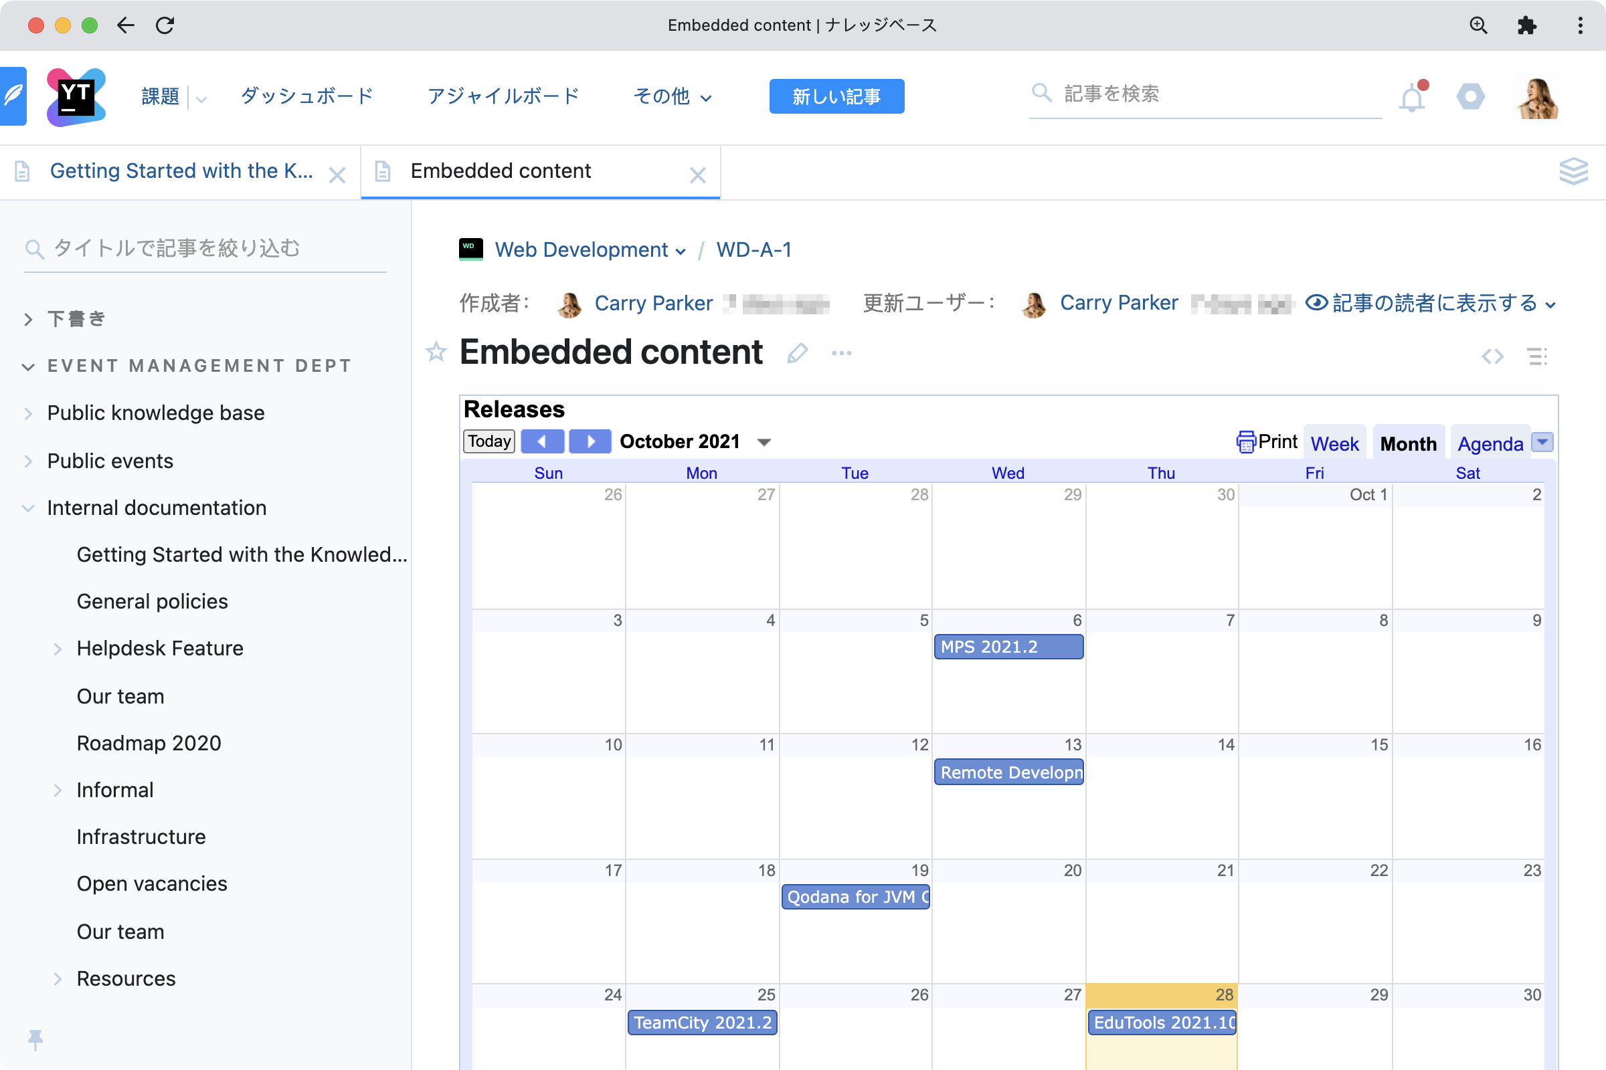1606x1070 pixels.
Task: Close the Embedded content tab
Action: click(697, 175)
